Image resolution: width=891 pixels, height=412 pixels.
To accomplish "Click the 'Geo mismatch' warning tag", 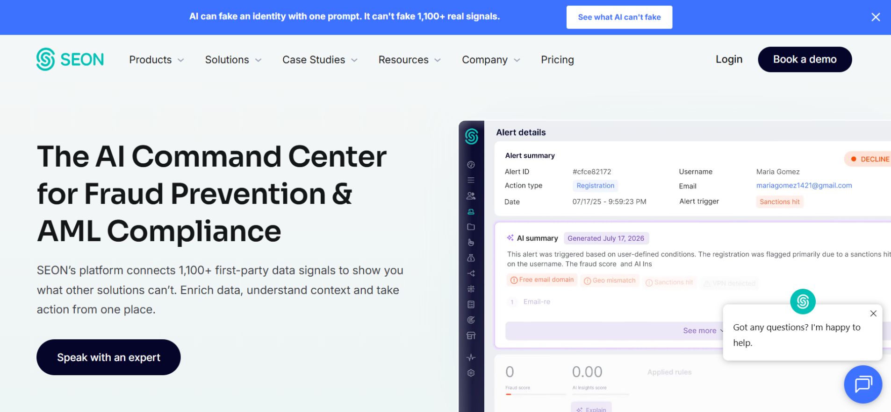I will click(610, 280).
